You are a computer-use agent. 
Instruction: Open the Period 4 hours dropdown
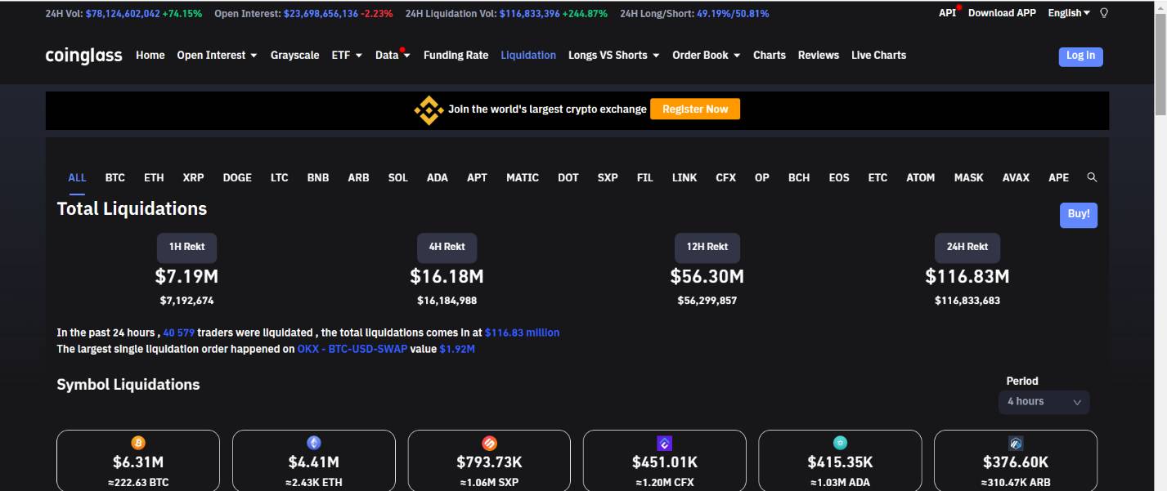pyautogui.click(x=1044, y=402)
